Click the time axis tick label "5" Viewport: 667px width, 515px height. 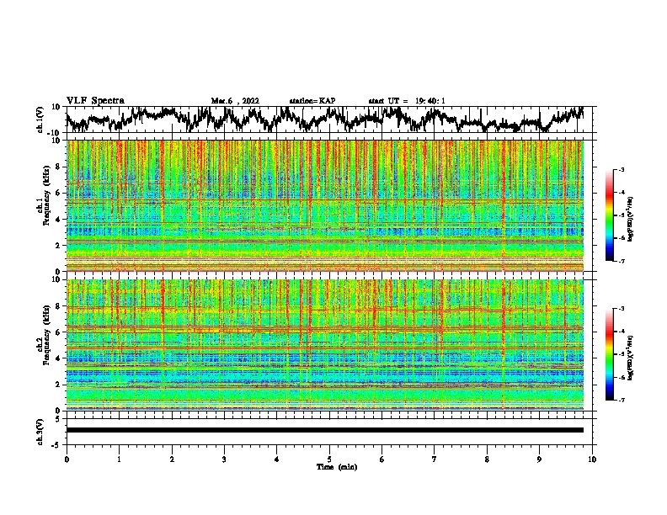pyautogui.click(x=329, y=459)
